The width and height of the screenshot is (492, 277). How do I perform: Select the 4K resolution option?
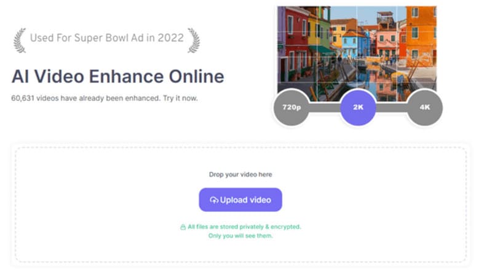[x=424, y=107]
